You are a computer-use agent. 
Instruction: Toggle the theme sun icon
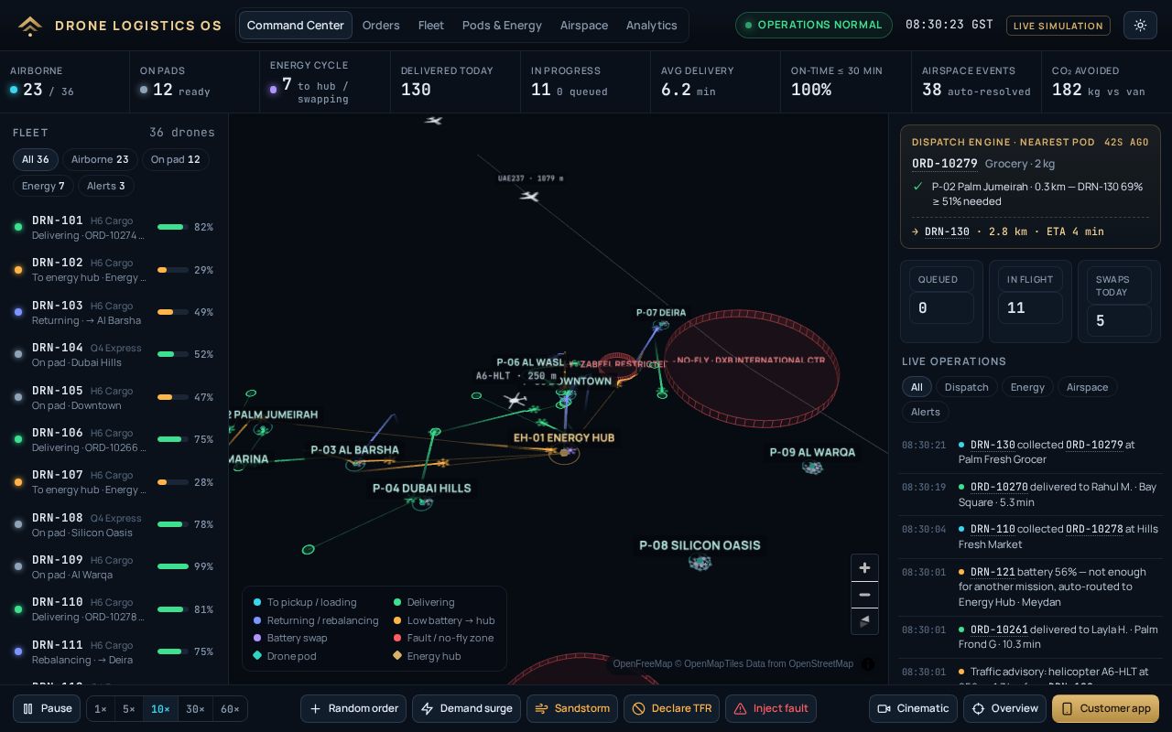point(1140,26)
